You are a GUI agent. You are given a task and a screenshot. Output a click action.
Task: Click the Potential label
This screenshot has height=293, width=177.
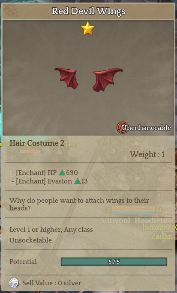(23, 262)
